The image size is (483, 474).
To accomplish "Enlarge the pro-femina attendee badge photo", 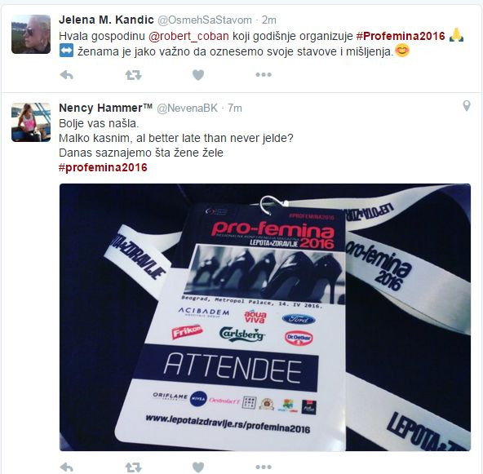I will (x=265, y=317).
